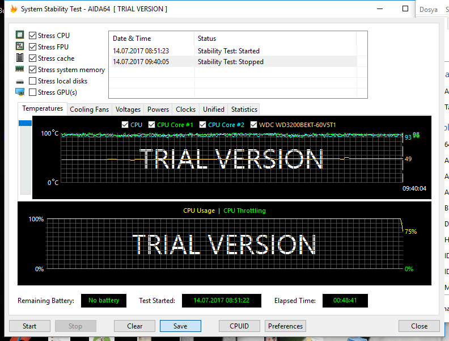The height and width of the screenshot is (341, 449).
Task: Open the Powers tab
Action: point(158,110)
